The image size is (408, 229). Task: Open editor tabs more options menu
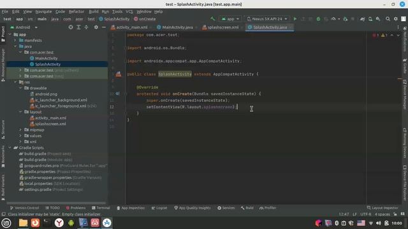398,27
